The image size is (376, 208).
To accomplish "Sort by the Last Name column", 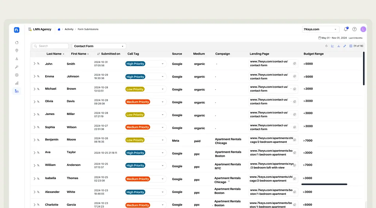I will pyautogui.click(x=55, y=54).
